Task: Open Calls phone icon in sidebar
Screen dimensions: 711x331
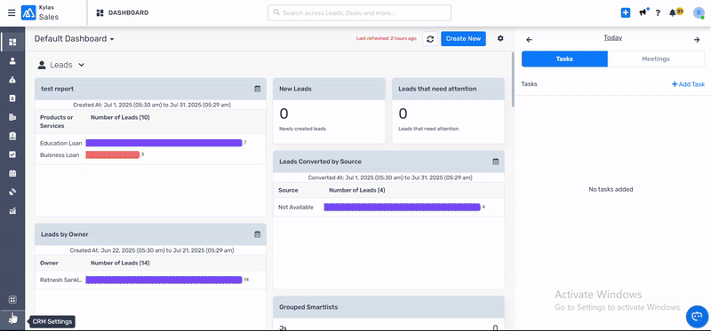Action: 12,192
